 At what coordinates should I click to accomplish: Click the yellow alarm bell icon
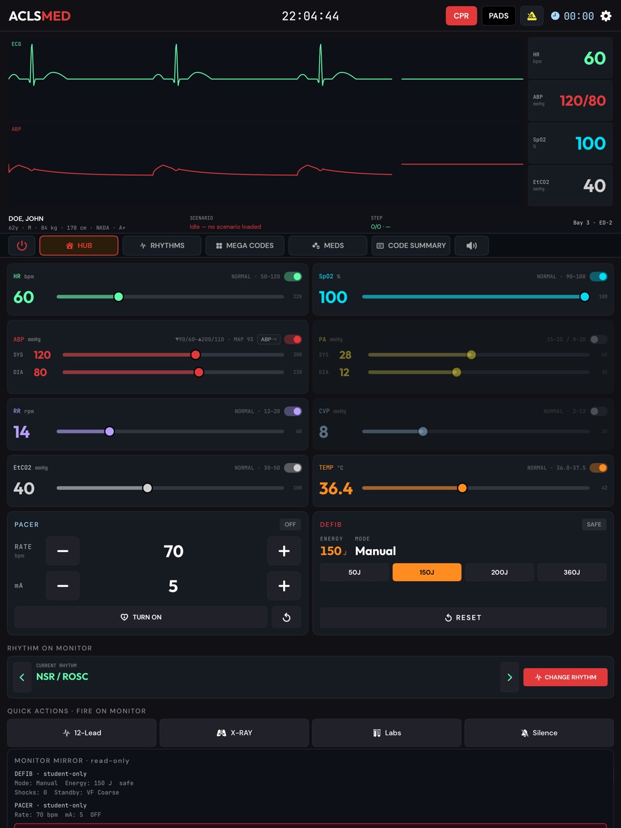point(532,16)
